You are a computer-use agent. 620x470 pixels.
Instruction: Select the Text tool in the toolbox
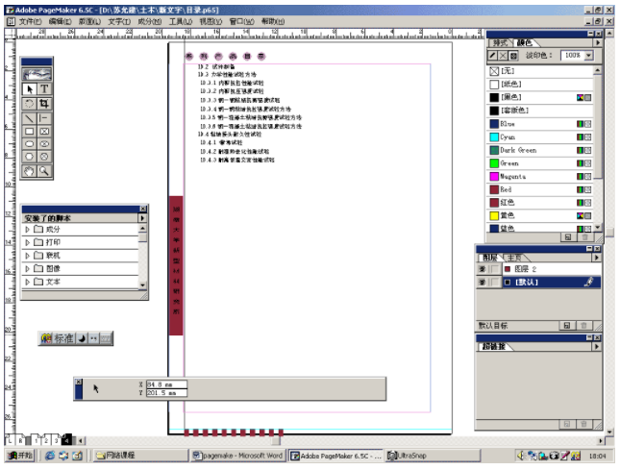tap(44, 88)
